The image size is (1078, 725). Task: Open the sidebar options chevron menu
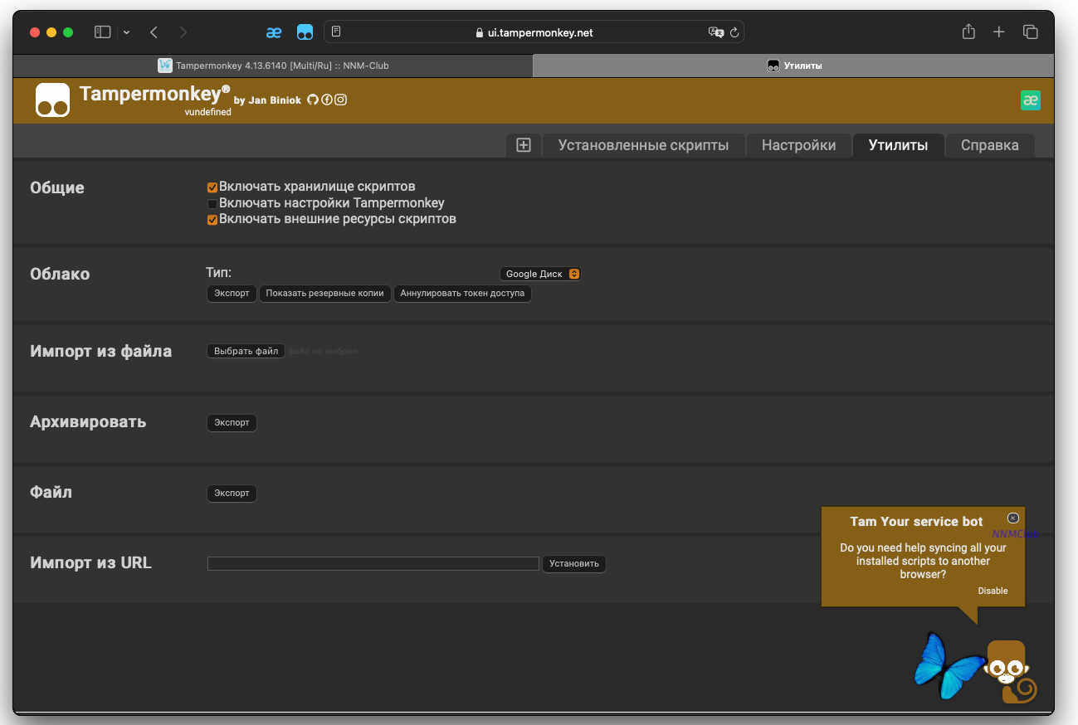126,32
